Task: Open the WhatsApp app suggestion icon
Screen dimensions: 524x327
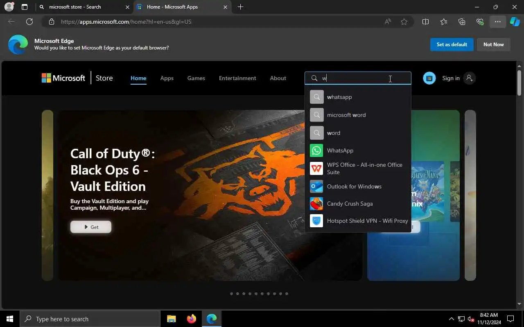Action: 316,150
